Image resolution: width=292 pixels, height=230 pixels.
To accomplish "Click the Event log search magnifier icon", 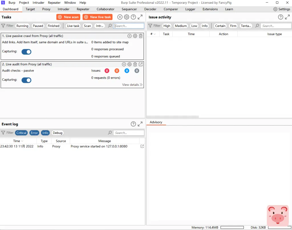I will click(110, 133).
